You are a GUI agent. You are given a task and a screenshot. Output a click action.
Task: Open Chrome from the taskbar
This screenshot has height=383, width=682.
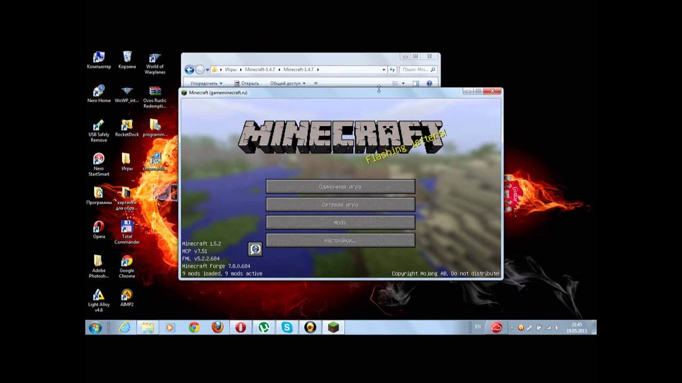[194, 328]
